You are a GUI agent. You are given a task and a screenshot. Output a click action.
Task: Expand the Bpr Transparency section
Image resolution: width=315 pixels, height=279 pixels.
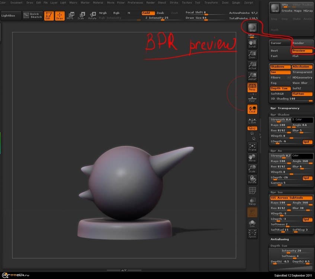point(285,108)
